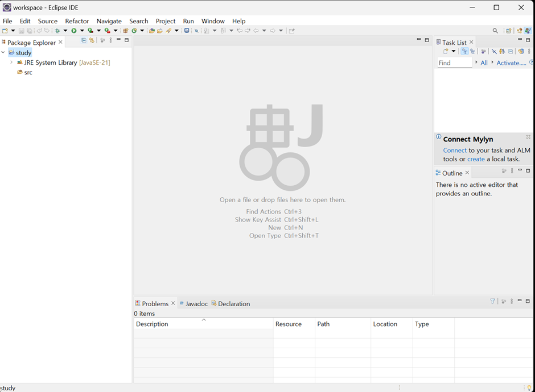Open Outline View Menu dots
Viewport: 535px width, 392px height.
tap(512, 170)
